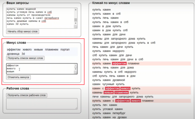Click 'печи' in 'печи камины для загородного дома купить'
195x119 pixels.
pyautogui.click(x=95, y=97)
